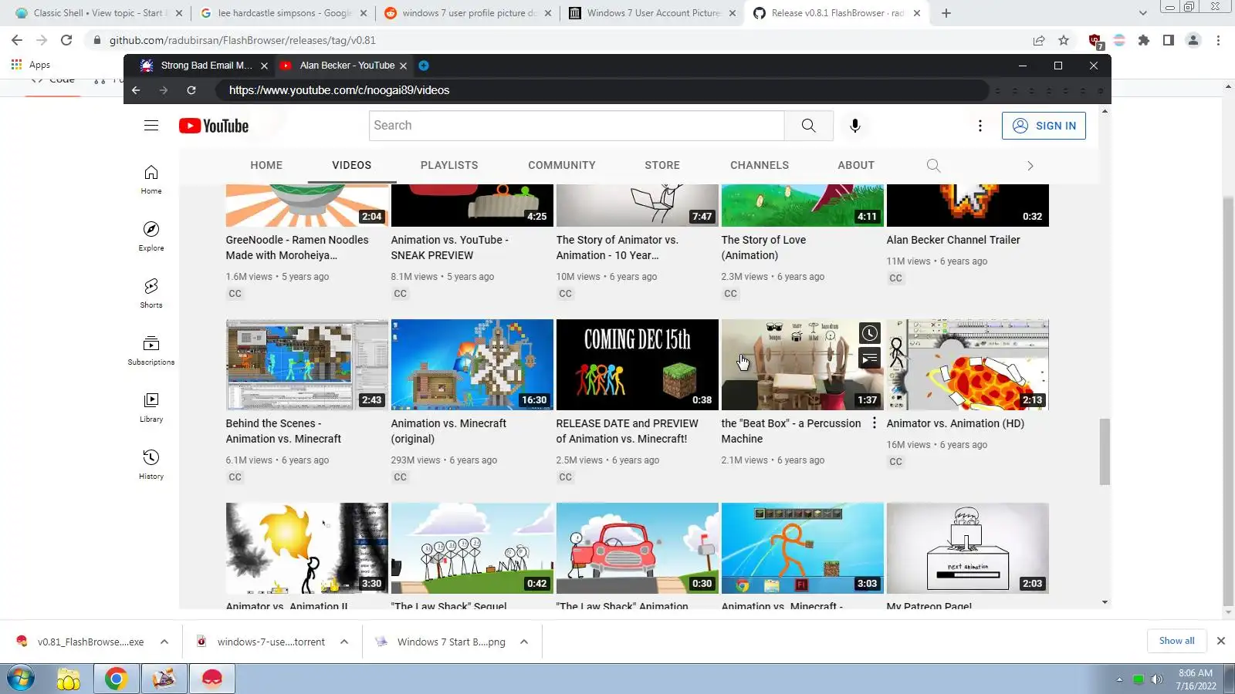Open the Windows Start menu

(x=21, y=679)
